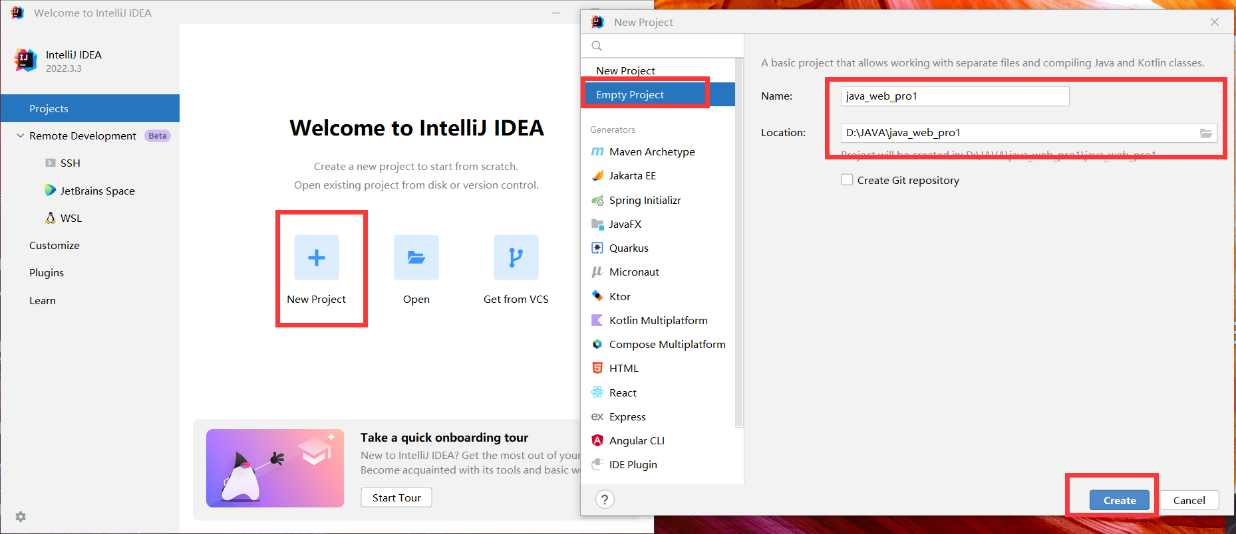The width and height of the screenshot is (1236, 534).
Task: Click the search icon in New Project dialog
Action: [x=597, y=46]
